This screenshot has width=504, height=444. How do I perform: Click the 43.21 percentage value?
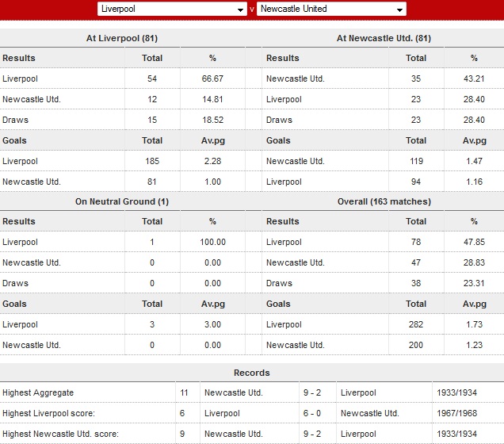click(474, 78)
